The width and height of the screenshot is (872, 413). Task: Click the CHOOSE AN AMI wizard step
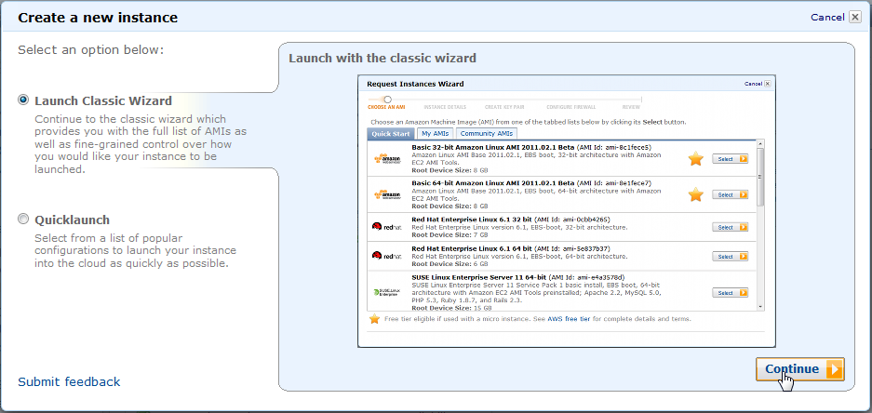point(386,107)
